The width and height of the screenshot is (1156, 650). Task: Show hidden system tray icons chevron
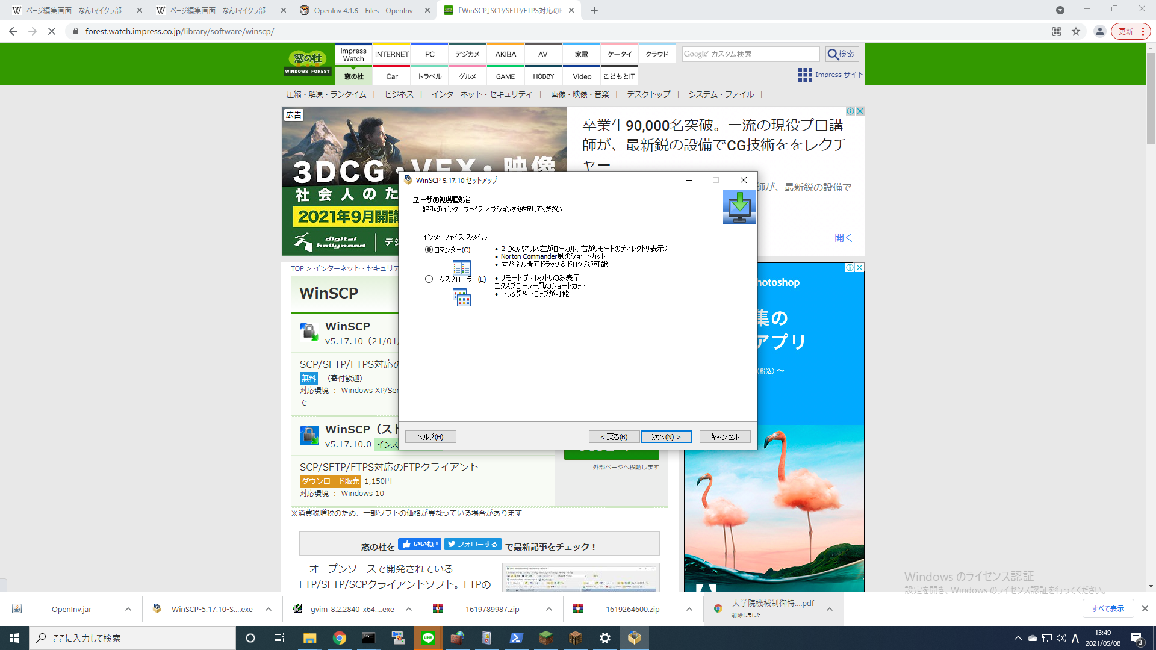pos(1018,638)
